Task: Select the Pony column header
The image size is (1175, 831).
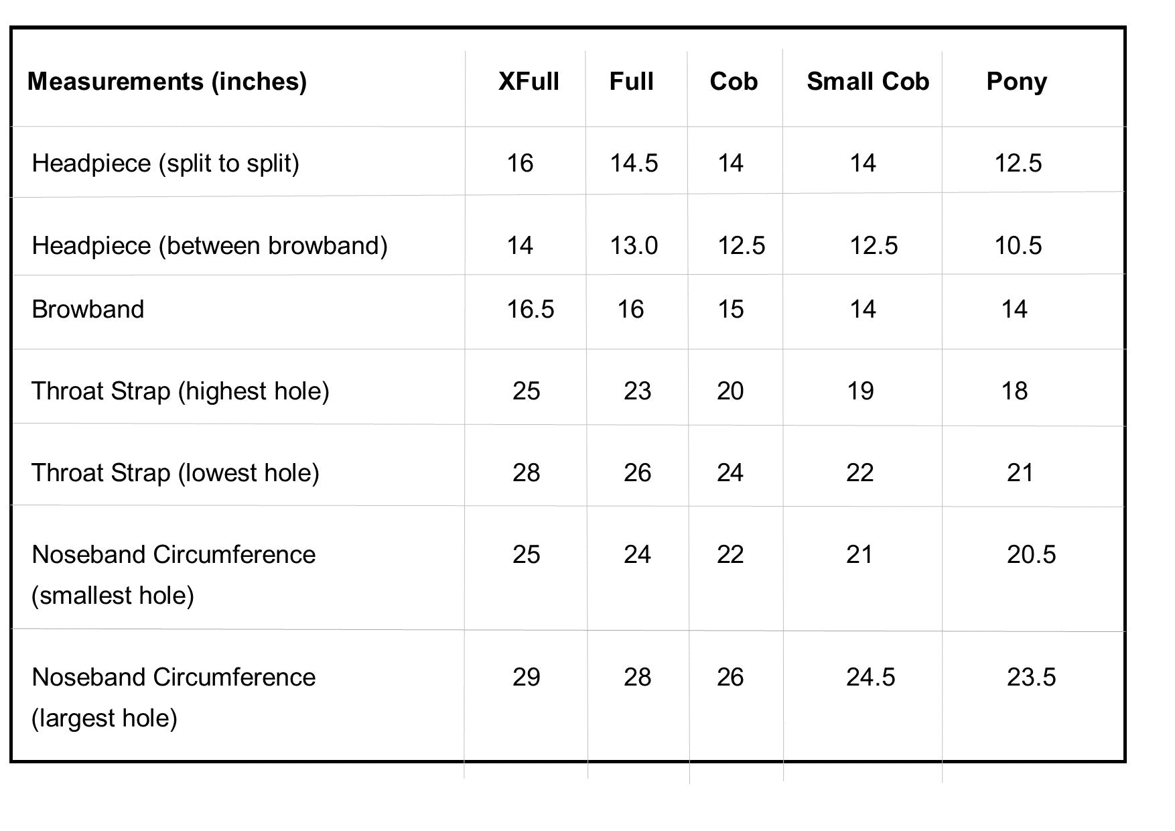Action: pos(1016,82)
